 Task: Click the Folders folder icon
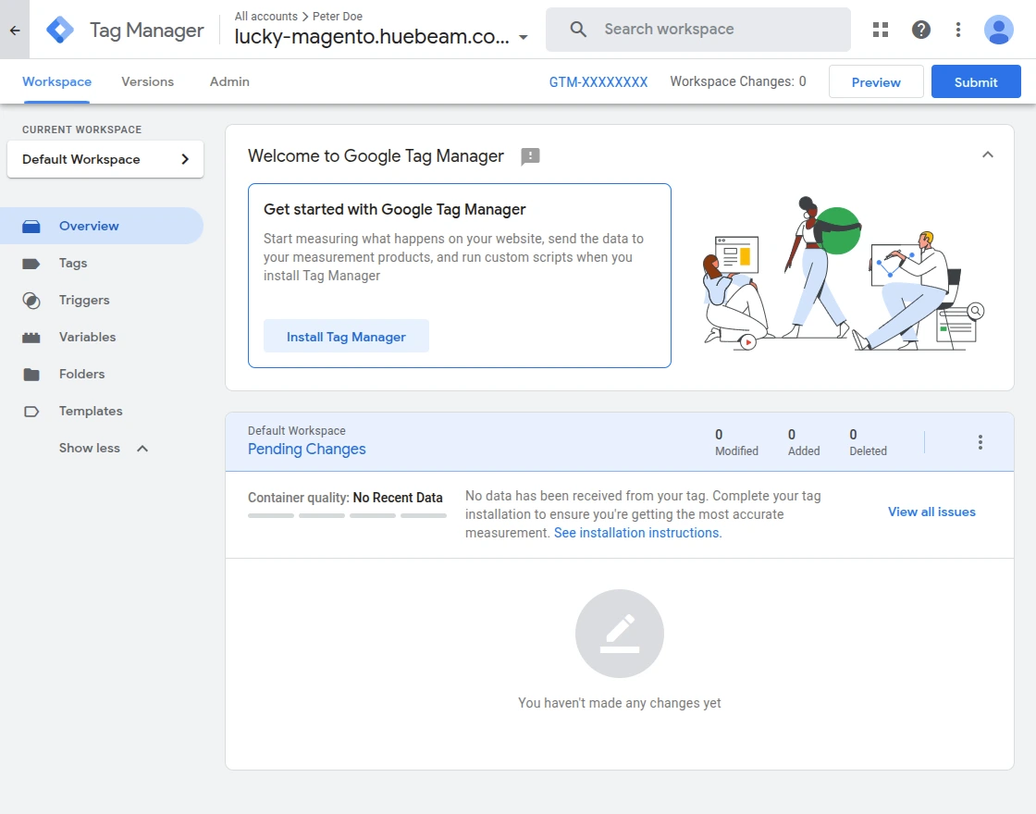(31, 375)
